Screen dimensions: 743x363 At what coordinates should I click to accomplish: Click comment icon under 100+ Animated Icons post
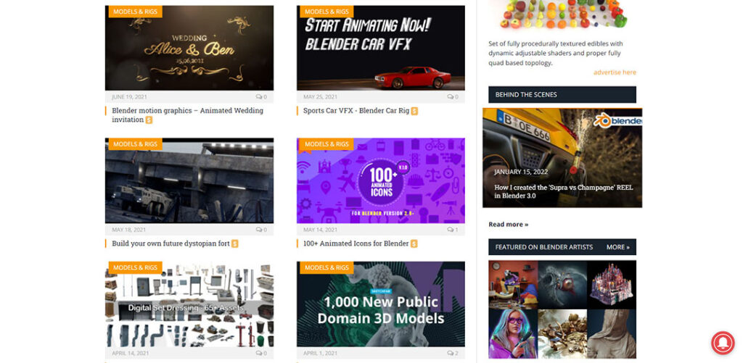click(450, 230)
